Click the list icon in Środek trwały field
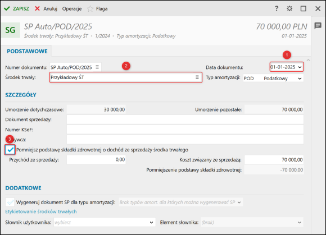 (197, 77)
